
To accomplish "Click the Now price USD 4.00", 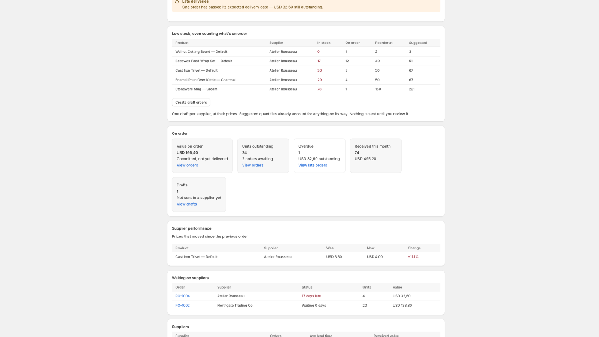I will 375,257.
